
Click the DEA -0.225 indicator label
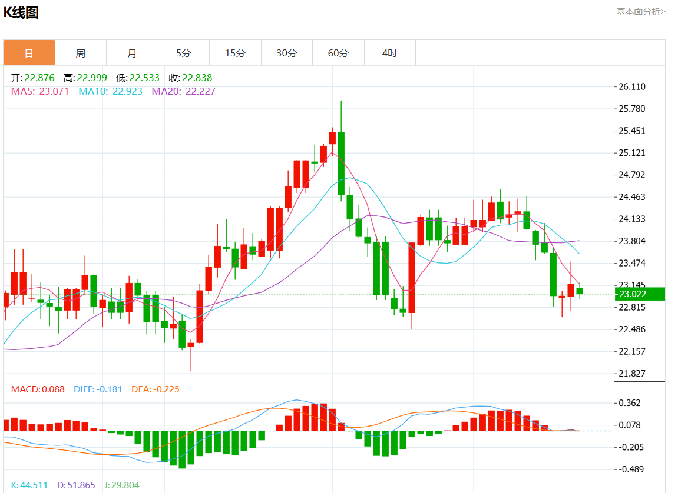coord(156,389)
